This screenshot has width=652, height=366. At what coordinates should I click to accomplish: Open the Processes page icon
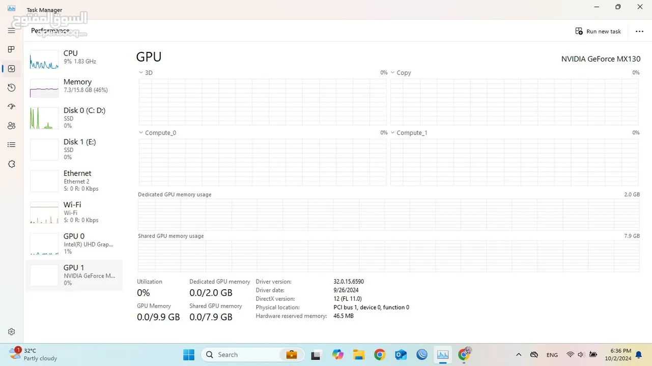pyautogui.click(x=11, y=49)
